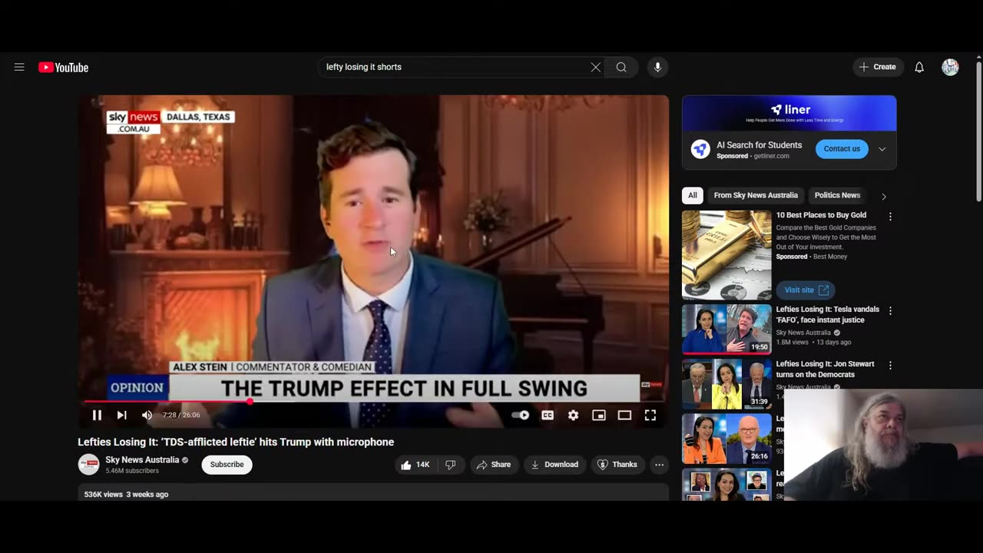Toggle closed captions
The image size is (983, 553).
click(x=548, y=415)
